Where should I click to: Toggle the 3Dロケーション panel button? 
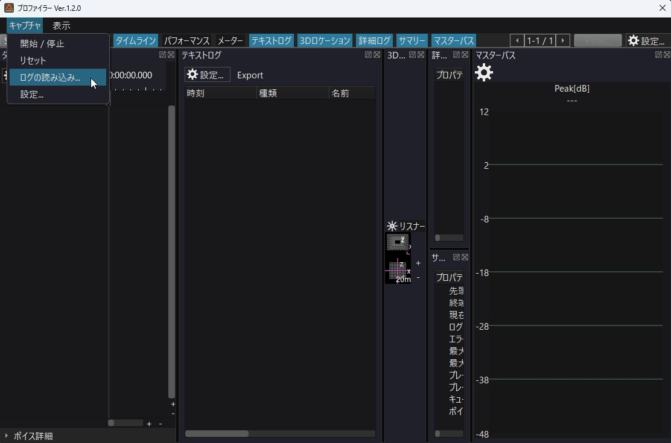point(325,40)
